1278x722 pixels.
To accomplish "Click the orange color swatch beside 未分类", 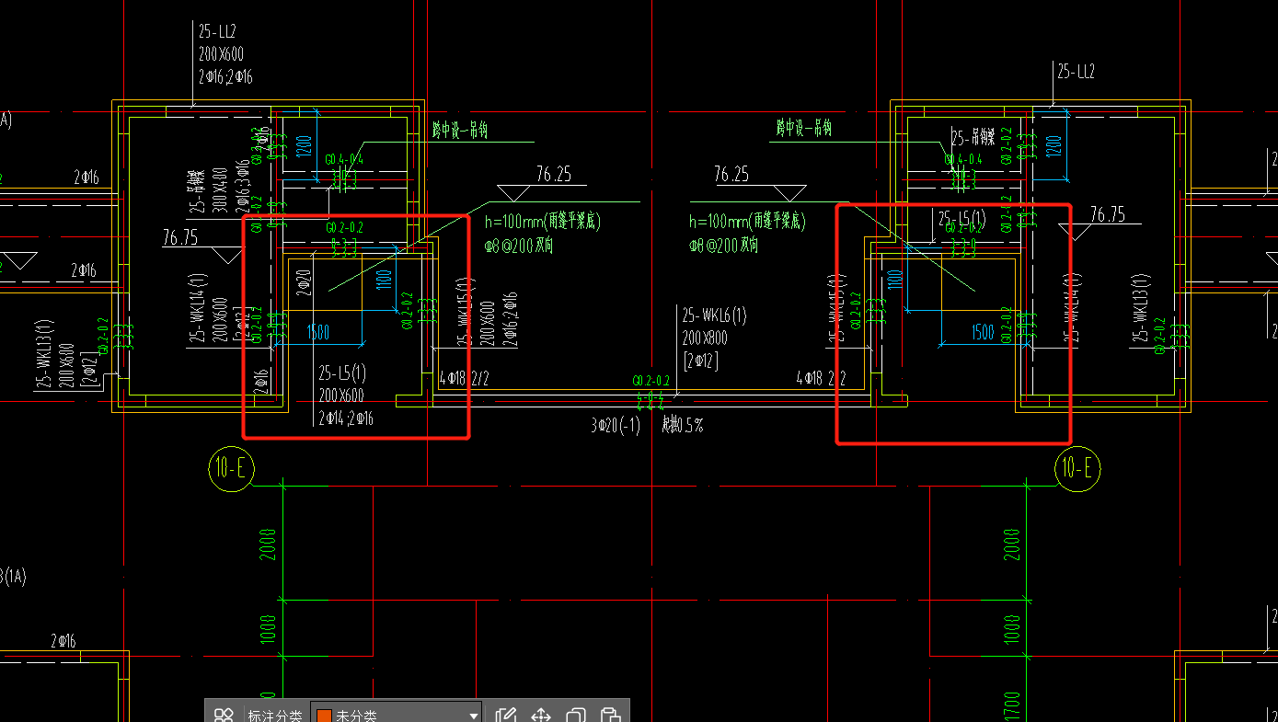I will (x=324, y=716).
